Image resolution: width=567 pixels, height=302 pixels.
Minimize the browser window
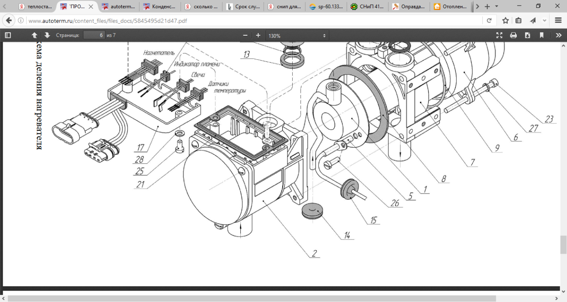[518, 6]
